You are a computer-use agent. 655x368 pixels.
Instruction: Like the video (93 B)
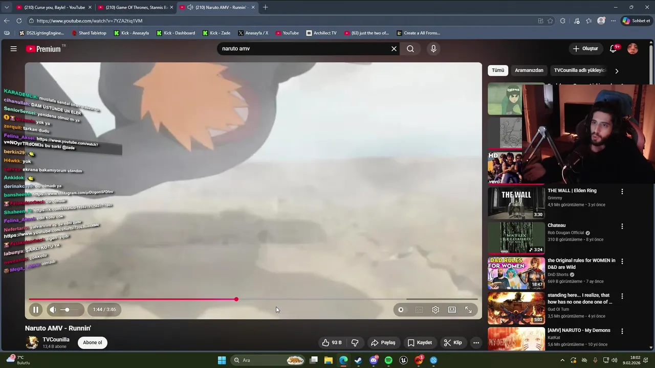click(x=332, y=342)
